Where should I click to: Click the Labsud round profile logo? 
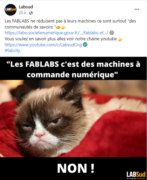pos(10,10)
